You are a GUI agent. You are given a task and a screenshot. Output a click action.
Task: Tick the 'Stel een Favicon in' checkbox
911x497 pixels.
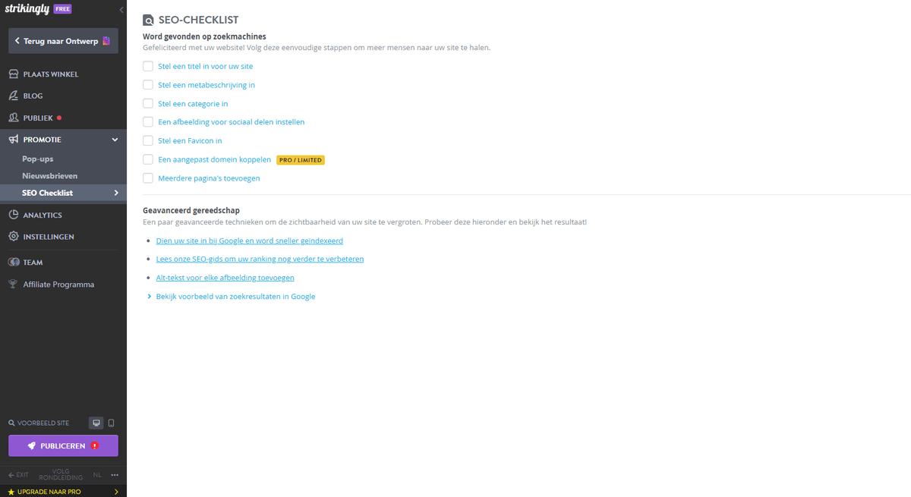coord(147,140)
